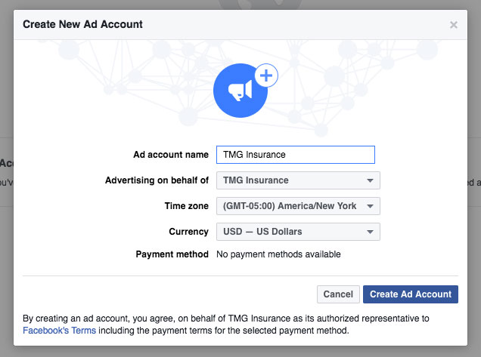The height and width of the screenshot is (357, 481).
Task: Open the Currency dropdown
Action: point(298,232)
